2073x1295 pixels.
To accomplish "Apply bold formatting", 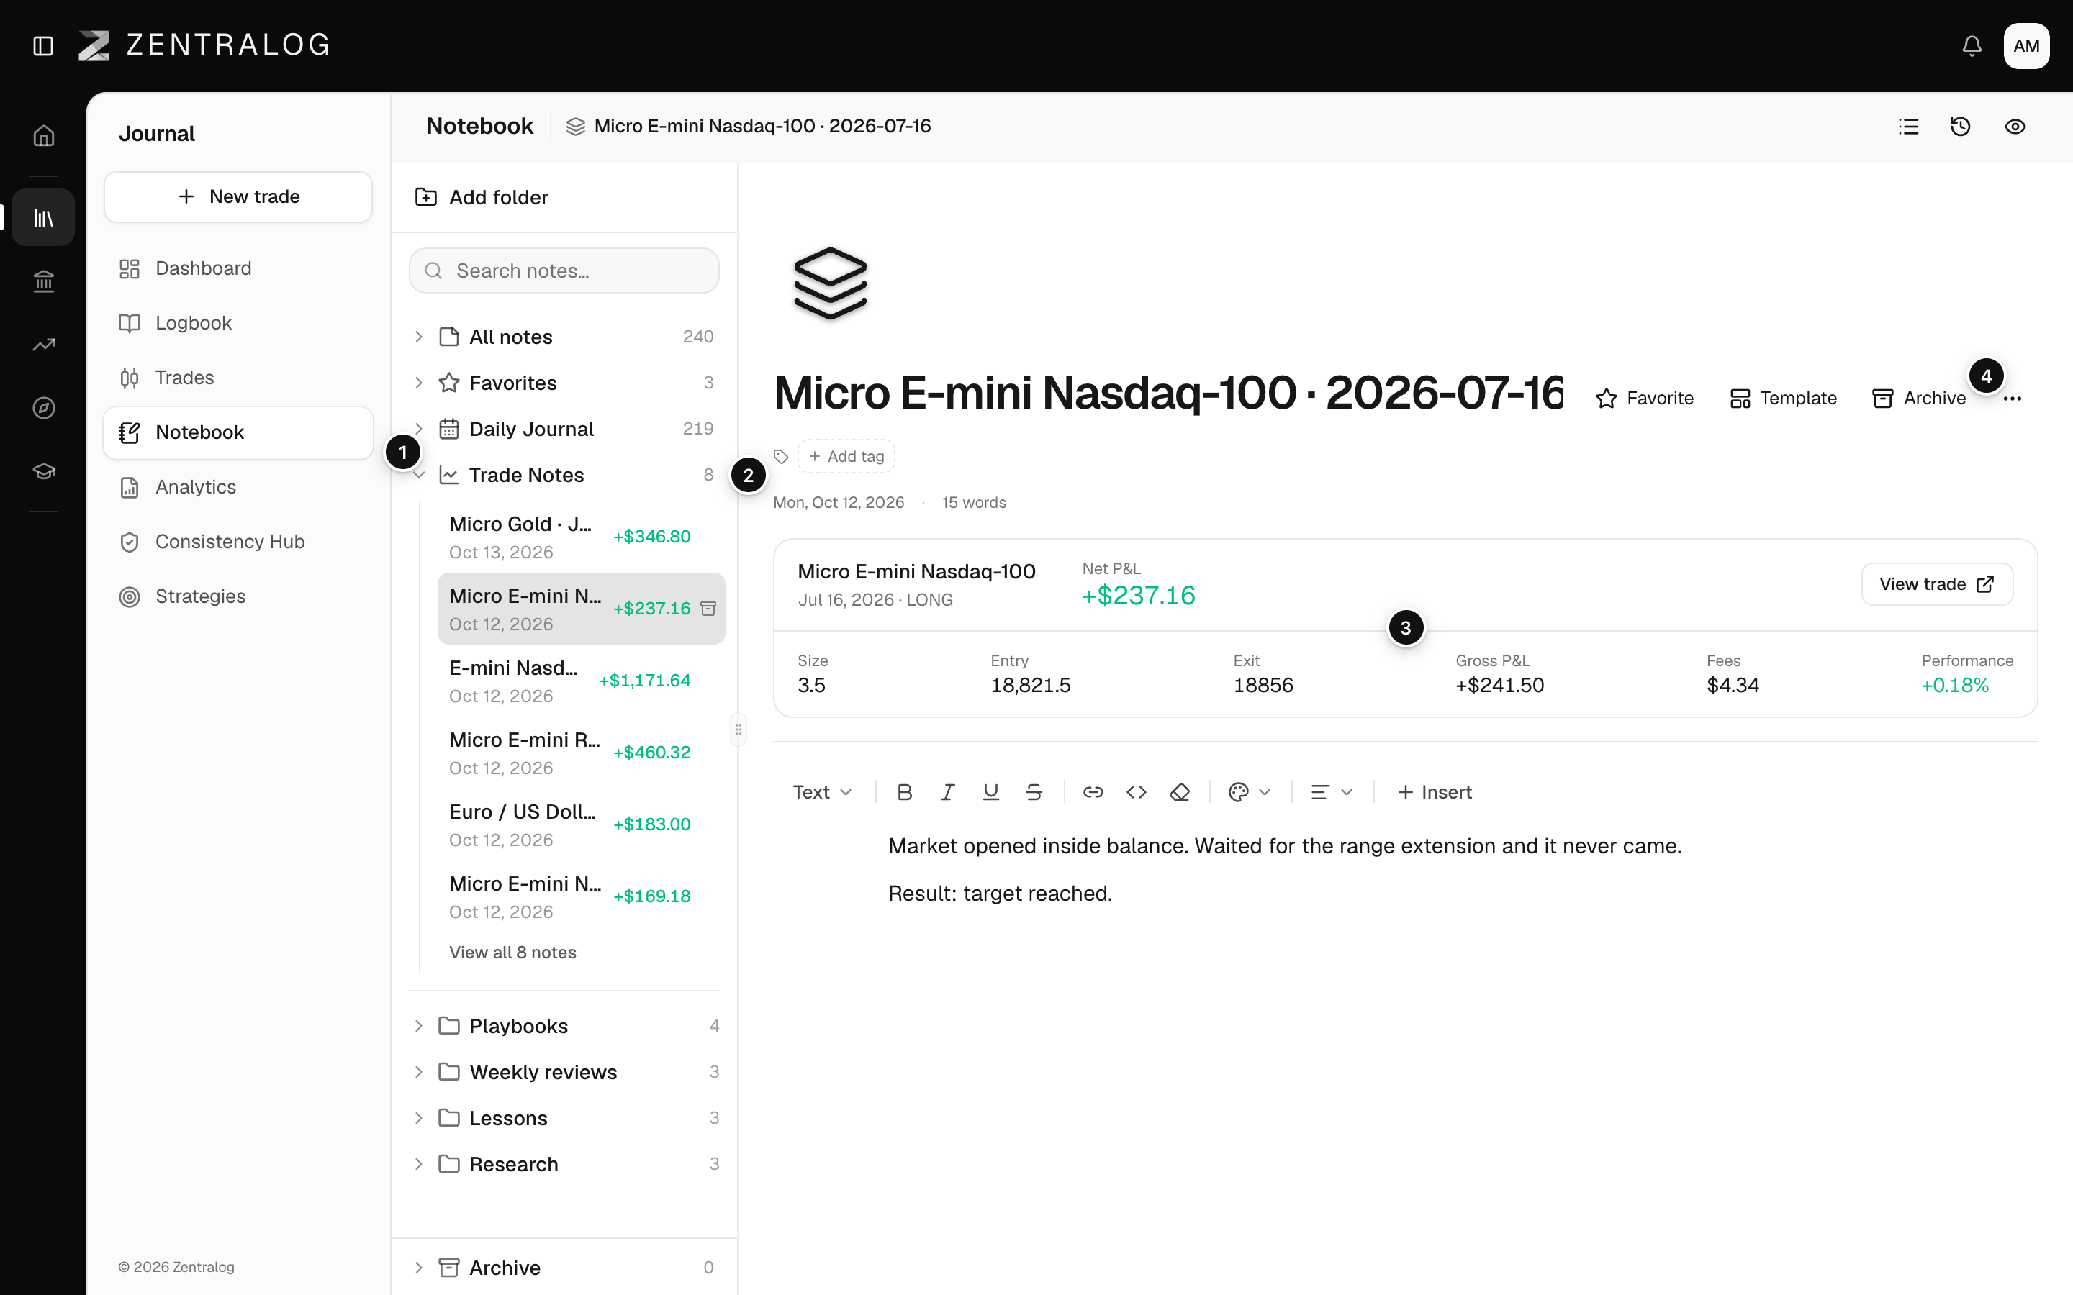I will (905, 792).
